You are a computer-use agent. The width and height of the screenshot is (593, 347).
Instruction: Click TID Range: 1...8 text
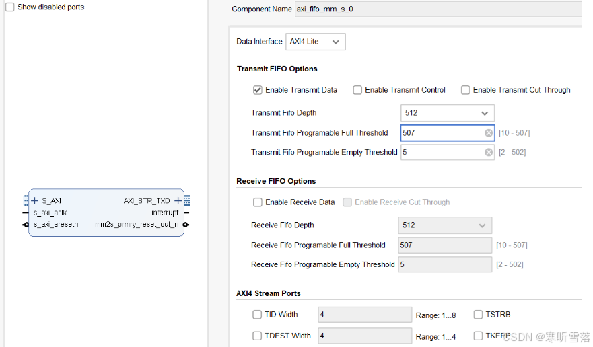pos(435,315)
